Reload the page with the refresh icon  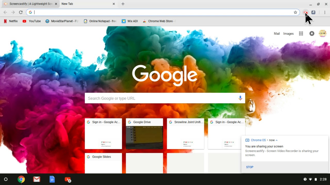click(21, 12)
